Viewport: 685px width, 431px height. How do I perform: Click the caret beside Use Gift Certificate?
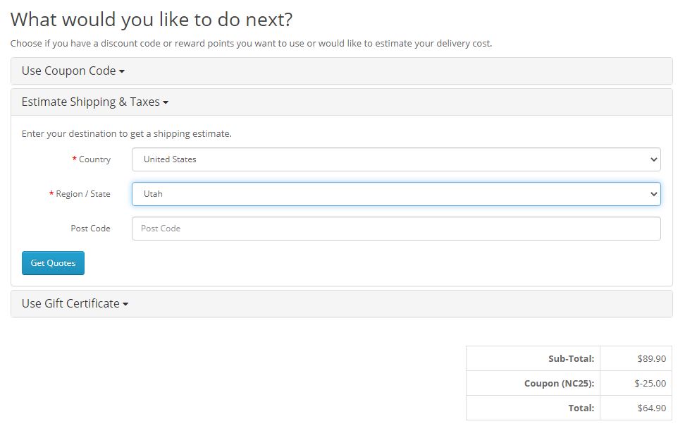[x=125, y=304]
